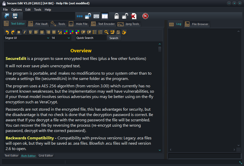This screenshot has width=244, height=166.
Task: Click the paragraph color icon with pilcrow
Action: click(77, 32)
